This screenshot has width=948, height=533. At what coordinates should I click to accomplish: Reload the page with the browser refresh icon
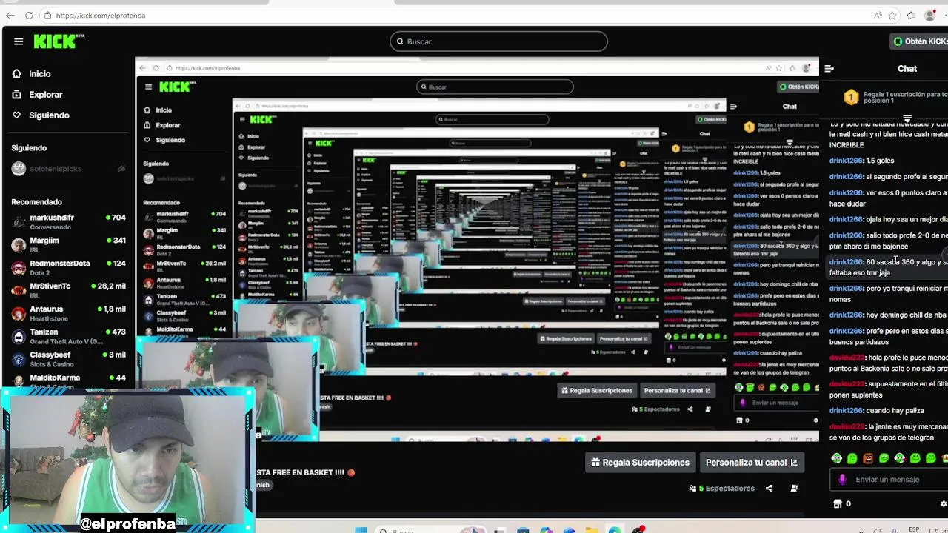pyautogui.click(x=28, y=15)
